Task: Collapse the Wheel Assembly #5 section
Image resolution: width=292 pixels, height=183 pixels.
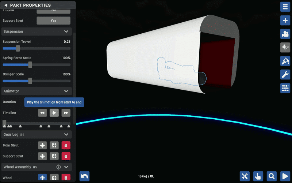Action: tap(66, 167)
